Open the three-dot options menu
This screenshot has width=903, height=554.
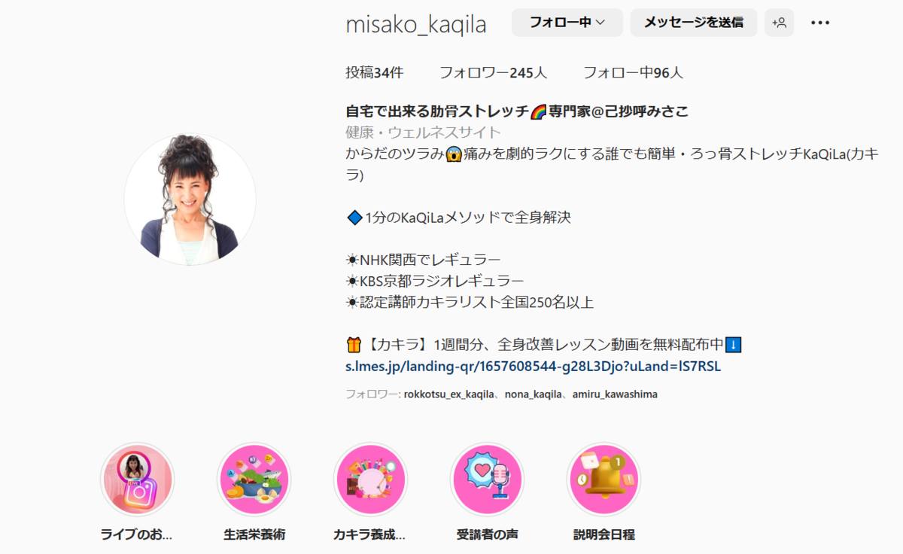820,23
